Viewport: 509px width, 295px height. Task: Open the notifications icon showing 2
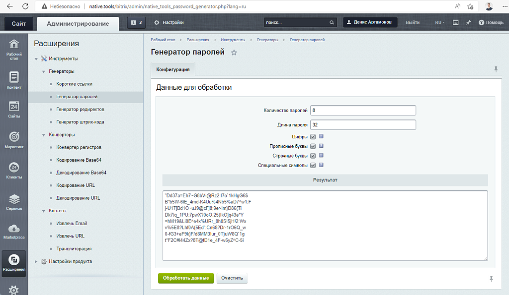point(136,22)
